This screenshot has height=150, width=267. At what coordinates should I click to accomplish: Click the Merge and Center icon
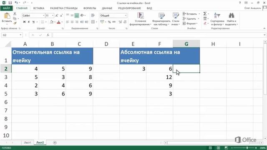point(93,22)
